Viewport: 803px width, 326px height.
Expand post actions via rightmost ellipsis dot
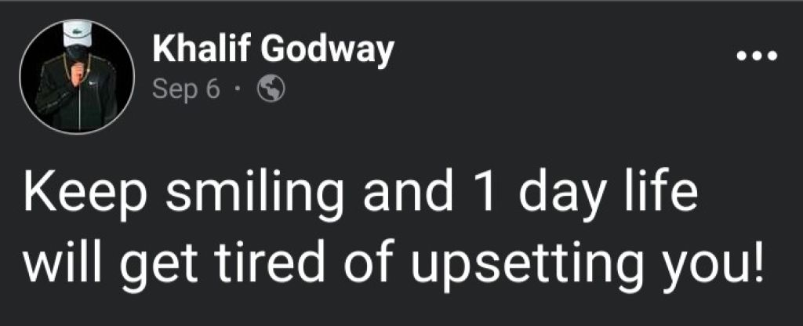pos(772,56)
